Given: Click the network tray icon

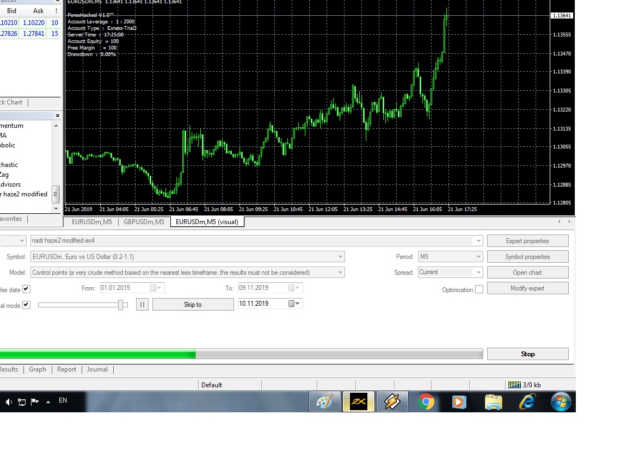Looking at the screenshot, I should tap(22, 401).
